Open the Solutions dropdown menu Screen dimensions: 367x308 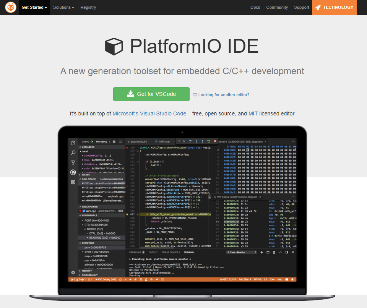pyautogui.click(x=63, y=7)
